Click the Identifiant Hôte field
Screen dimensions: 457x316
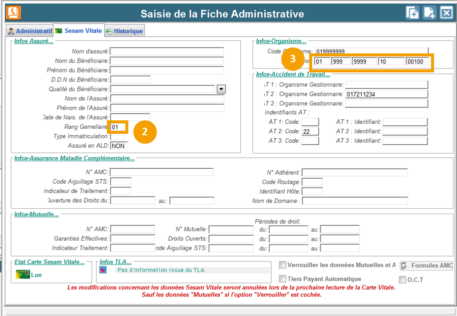pyautogui.click(x=312, y=191)
